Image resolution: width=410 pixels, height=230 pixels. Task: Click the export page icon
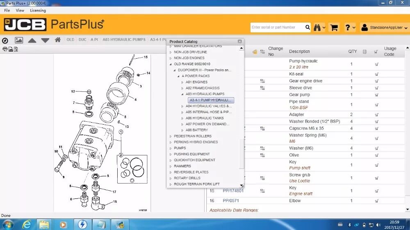(16, 49)
